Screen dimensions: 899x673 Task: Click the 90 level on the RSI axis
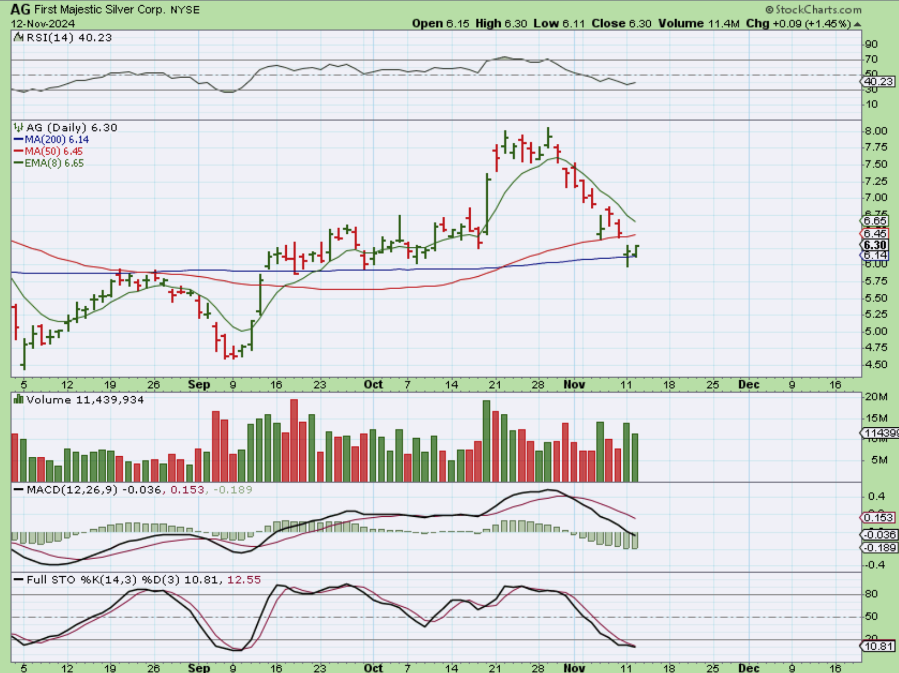click(871, 44)
